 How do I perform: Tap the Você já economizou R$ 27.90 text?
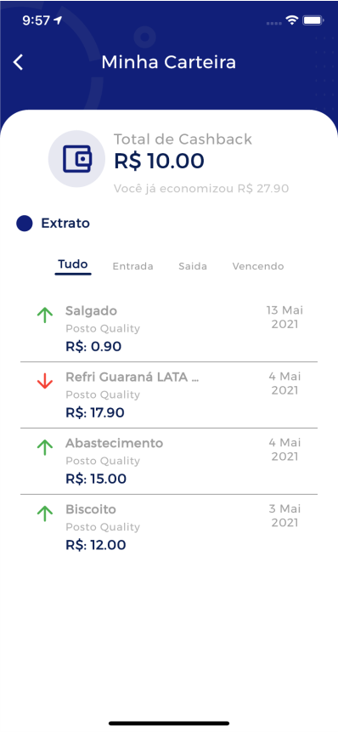click(x=201, y=189)
